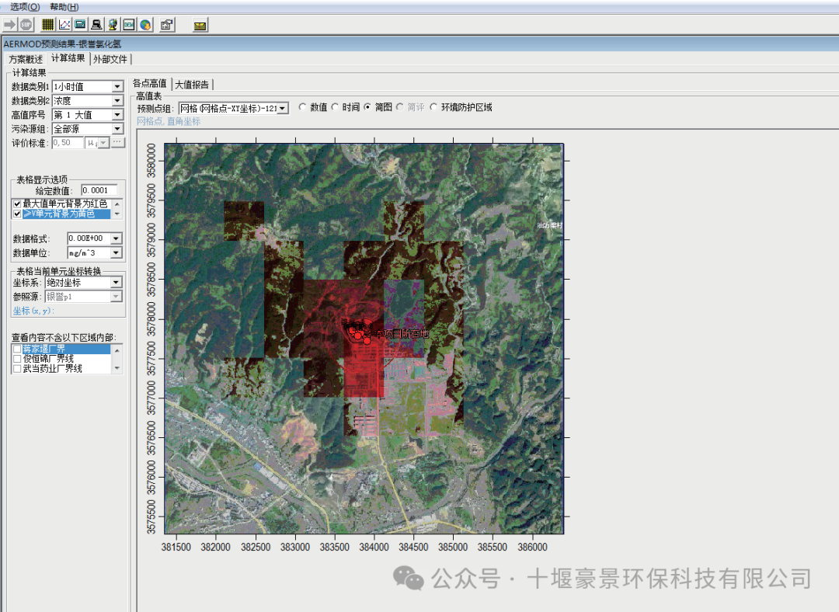Click the globe download toolbar icon

click(x=145, y=25)
